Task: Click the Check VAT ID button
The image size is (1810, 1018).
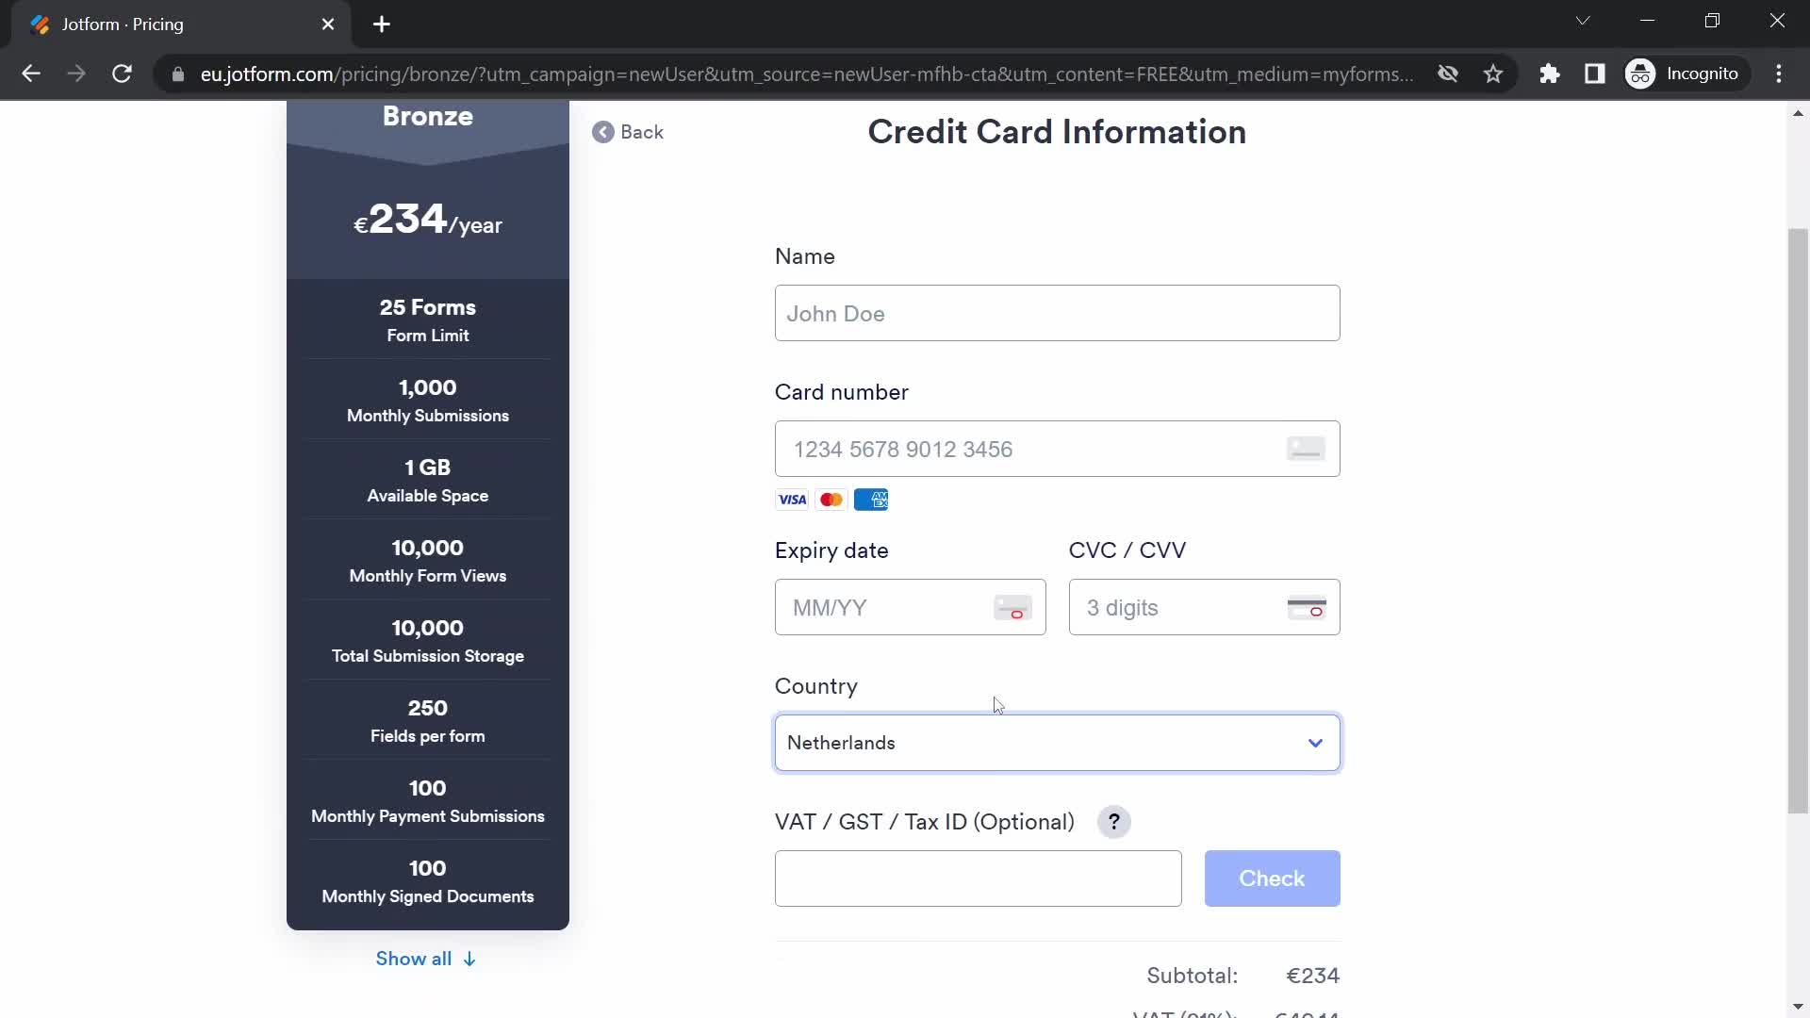Action: tap(1272, 878)
